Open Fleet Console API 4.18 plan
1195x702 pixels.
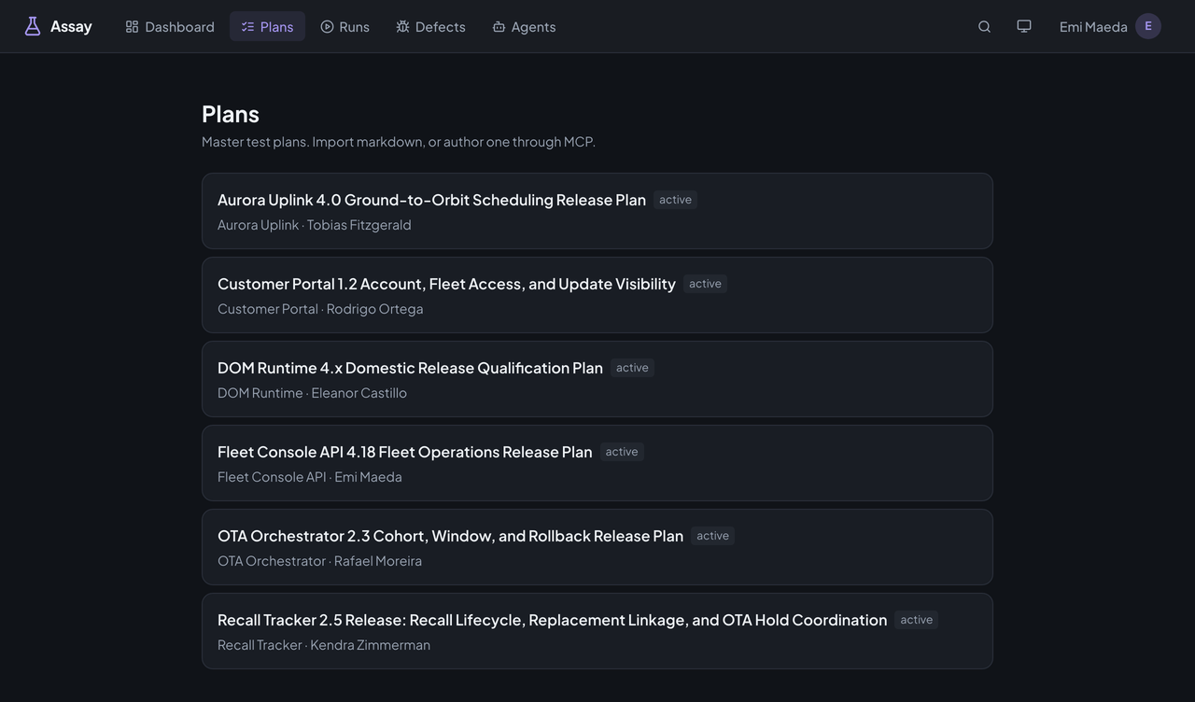click(x=597, y=463)
